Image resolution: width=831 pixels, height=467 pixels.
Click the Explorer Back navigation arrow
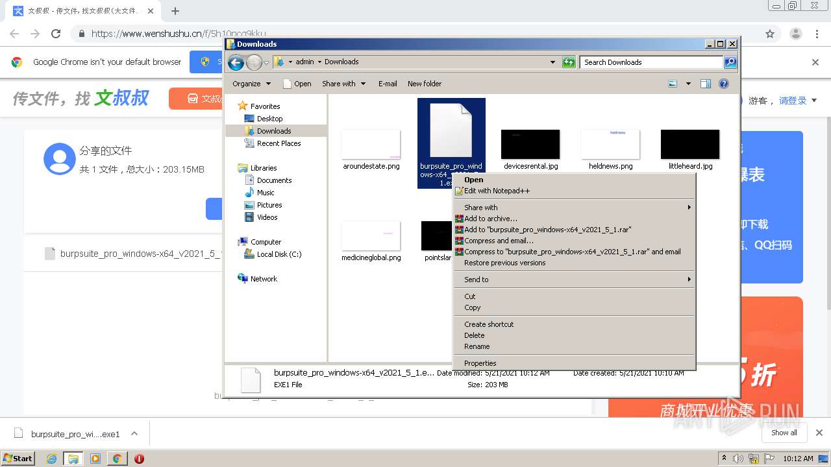click(x=236, y=62)
